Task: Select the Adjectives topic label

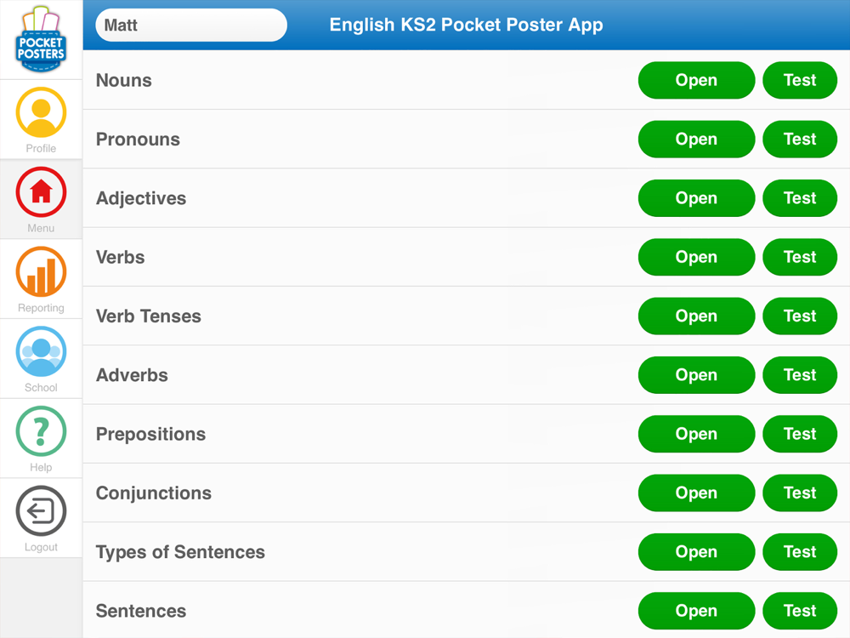Action: pos(141,198)
